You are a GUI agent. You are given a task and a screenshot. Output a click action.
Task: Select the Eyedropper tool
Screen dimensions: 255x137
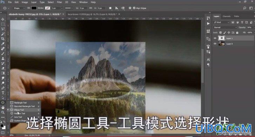pyautogui.click(x=3, y=44)
